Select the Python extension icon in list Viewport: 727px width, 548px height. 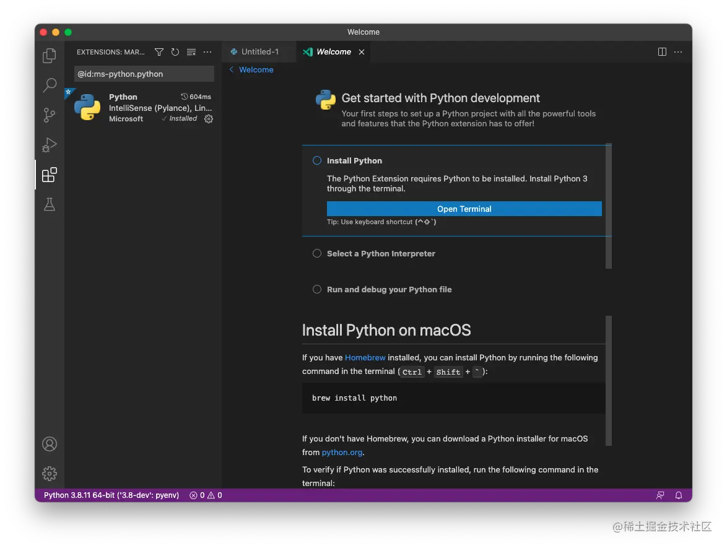(x=87, y=107)
